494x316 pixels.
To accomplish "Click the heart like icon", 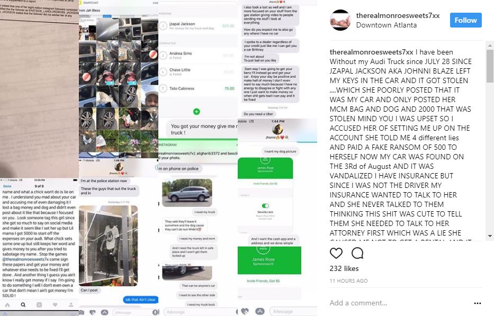I will pyautogui.click(x=336, y=253).
